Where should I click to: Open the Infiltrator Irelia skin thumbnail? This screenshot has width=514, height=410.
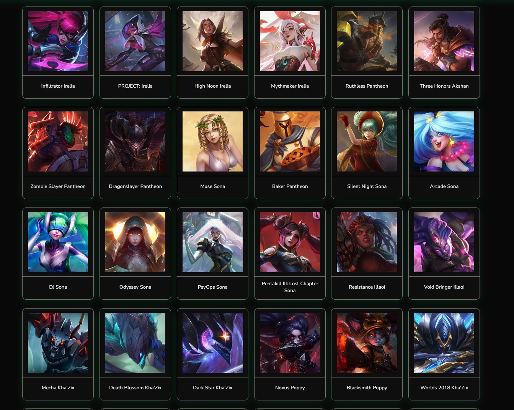coord(58,41)
